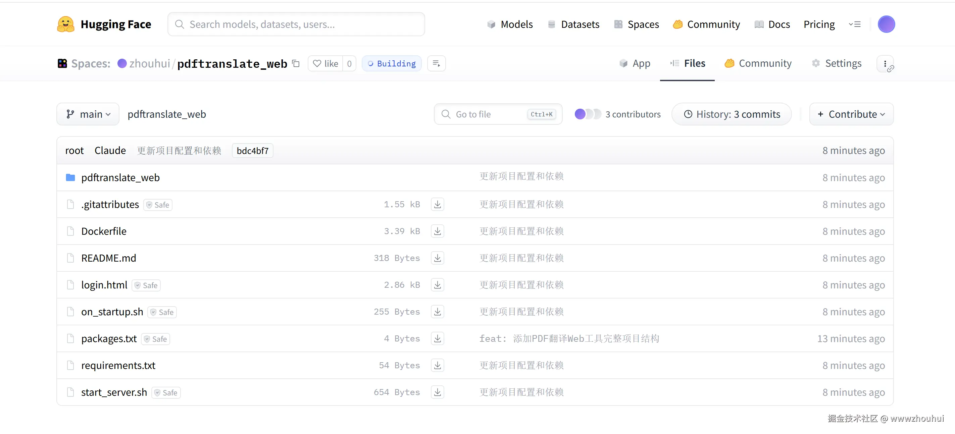Open Models in the top navigation
Viewport: 955px width, 434px height.
[x=510, y=24]
